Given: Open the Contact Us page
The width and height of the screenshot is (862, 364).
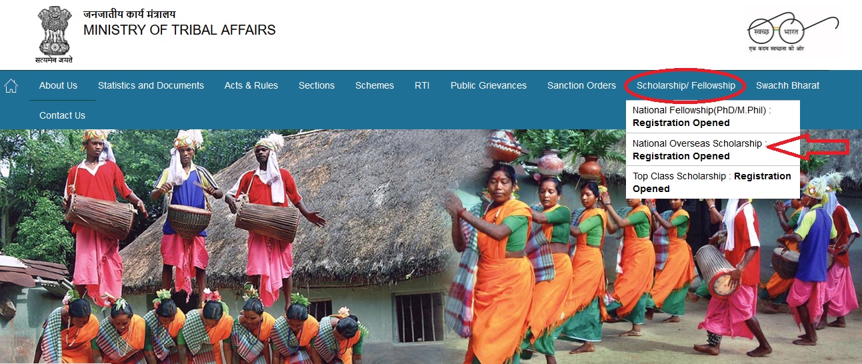Looking at the screenshot, I should 62,115.
